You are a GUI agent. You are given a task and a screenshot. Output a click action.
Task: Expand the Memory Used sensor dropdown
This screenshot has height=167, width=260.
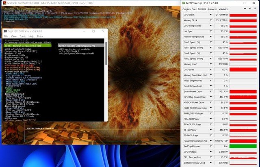(x=210, y=64)
